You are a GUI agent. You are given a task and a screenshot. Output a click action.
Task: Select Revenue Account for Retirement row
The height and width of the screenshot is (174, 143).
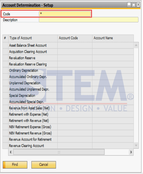click(x=68, y=139)
